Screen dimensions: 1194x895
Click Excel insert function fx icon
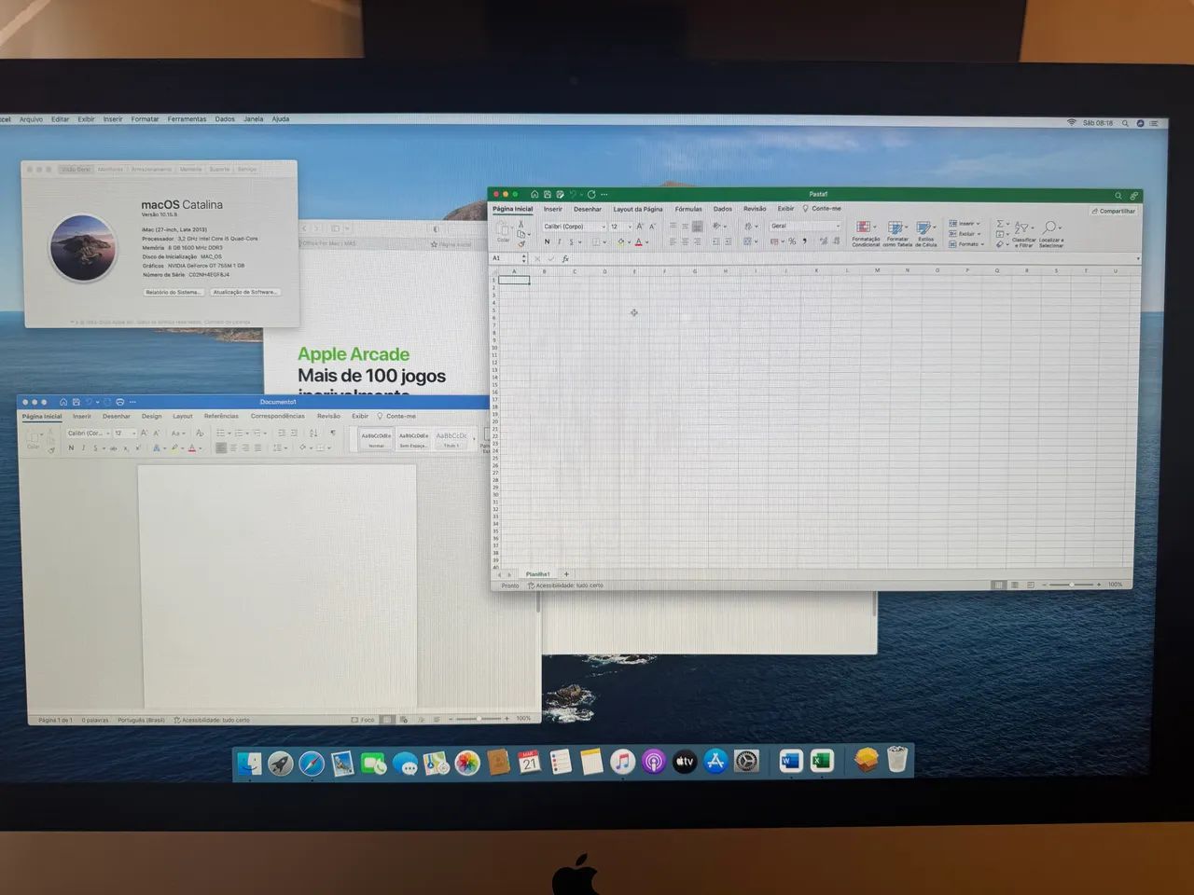[x=565, y=258]
